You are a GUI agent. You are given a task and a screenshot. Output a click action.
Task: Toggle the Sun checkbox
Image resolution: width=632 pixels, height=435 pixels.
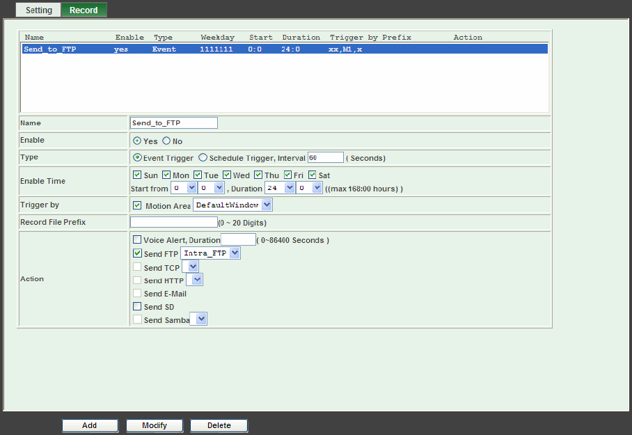137,175
